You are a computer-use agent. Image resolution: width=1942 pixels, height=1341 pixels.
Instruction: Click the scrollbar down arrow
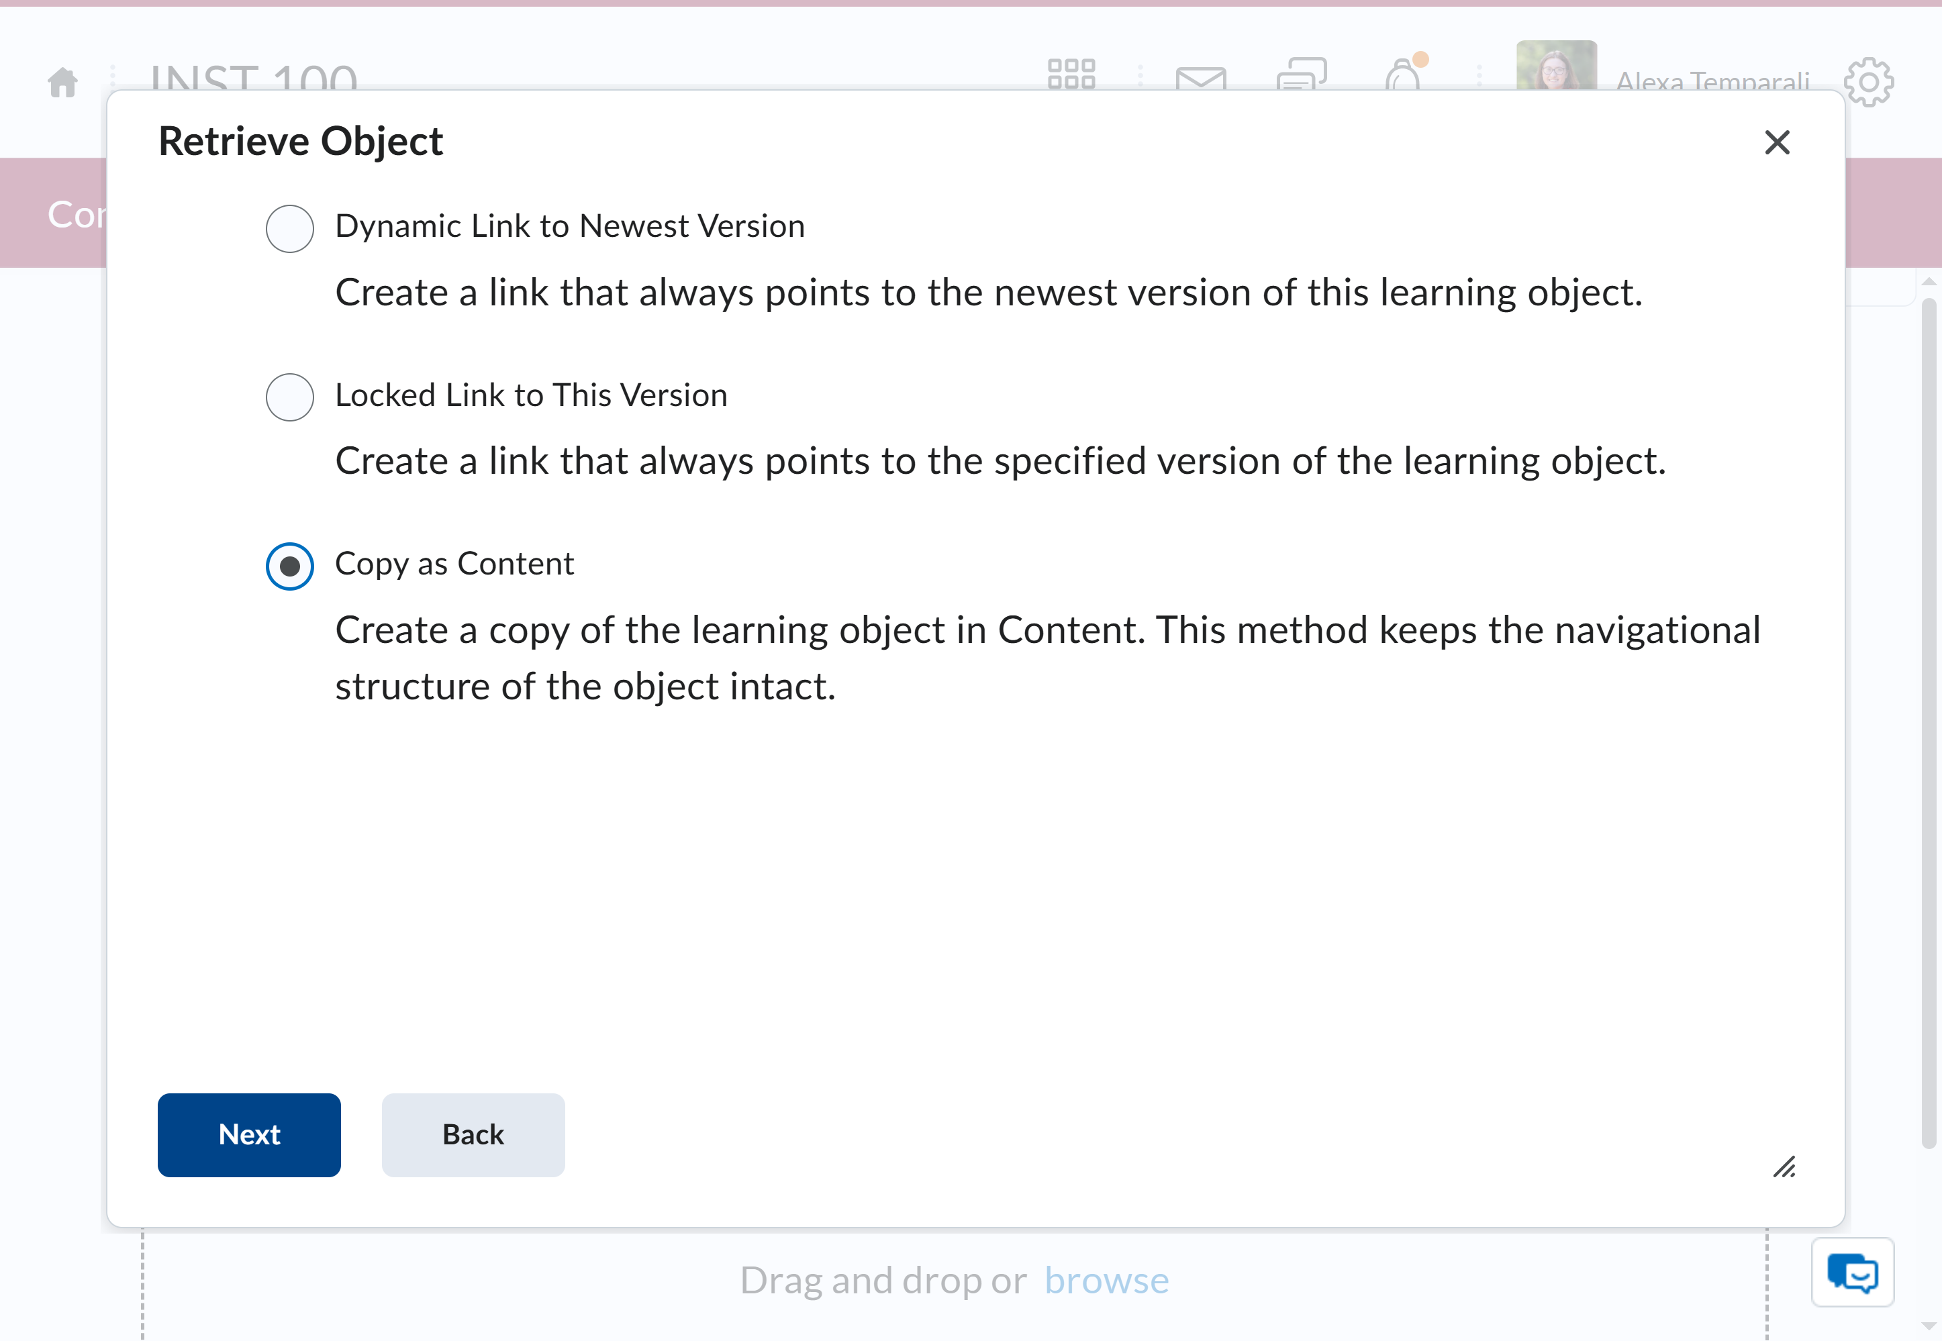click(x=1929, y=1327)
